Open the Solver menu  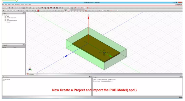coord(22,5)
